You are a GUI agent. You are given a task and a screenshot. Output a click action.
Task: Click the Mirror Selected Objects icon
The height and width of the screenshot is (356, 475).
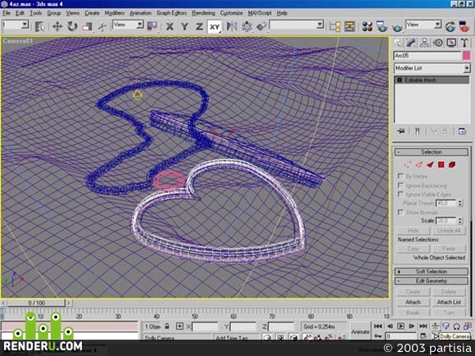pos(232,26)
